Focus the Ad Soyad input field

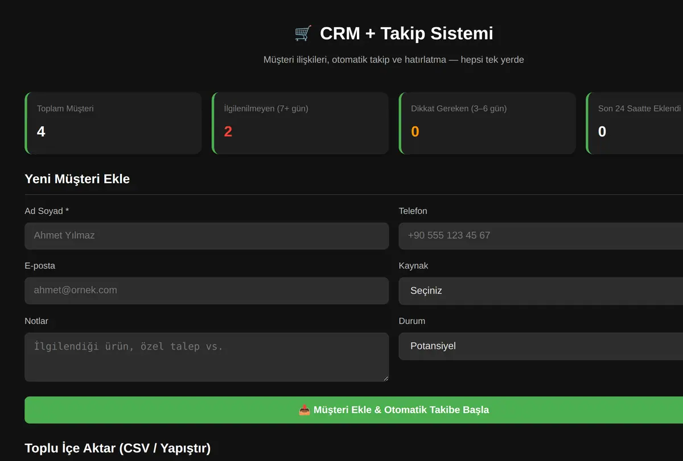(x=207, y=235)
